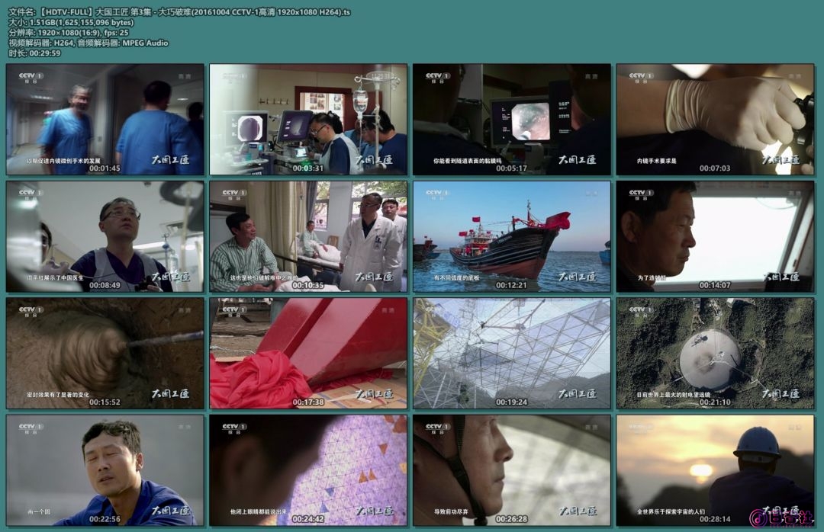Click the 大国工匠 title logo in the 00:26:28 frame
Viewport: 824px width, 532px height.
(x=577, y=511)
